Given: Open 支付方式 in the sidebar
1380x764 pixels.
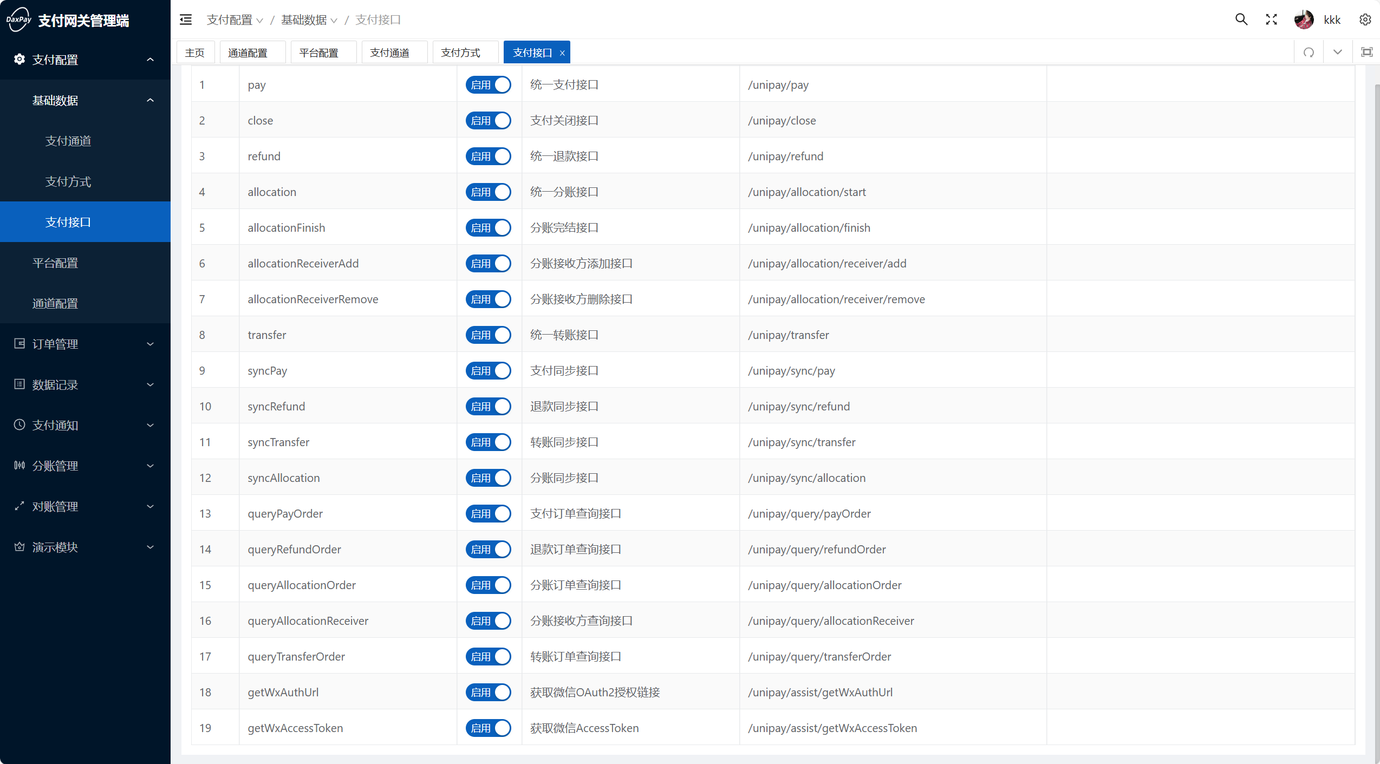Looking at the screenshot, I should point(86,181).
